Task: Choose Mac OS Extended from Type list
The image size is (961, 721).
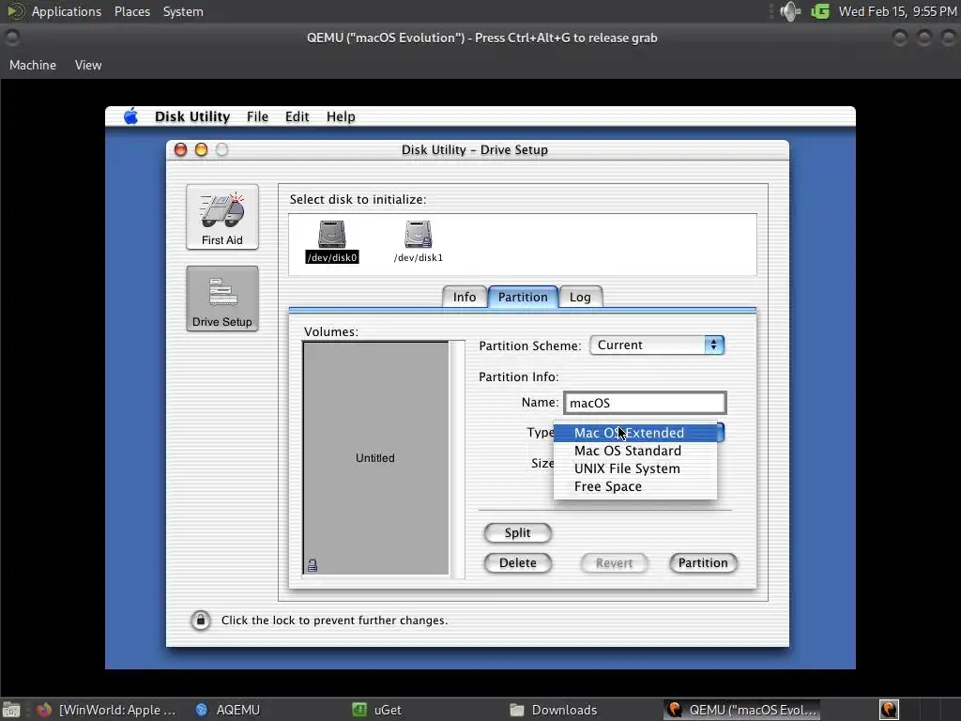Action: [x=635, y=433]
